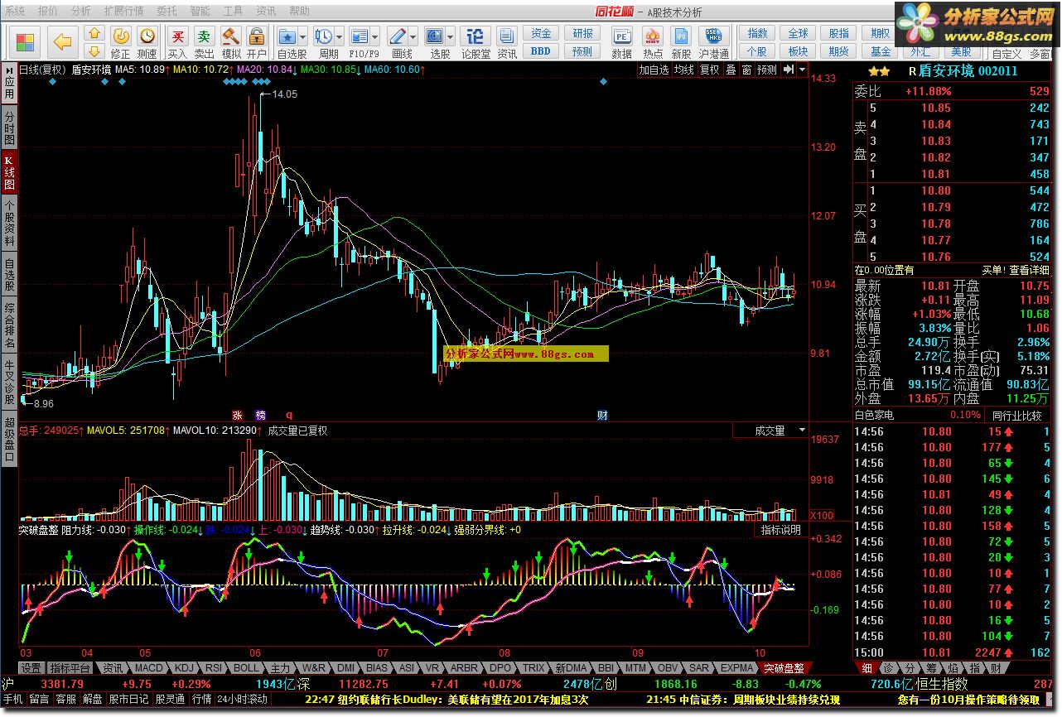Viewport: 1062px width, 717px height.
Task: Select the KDJ indicator tab
Action: 184,667
